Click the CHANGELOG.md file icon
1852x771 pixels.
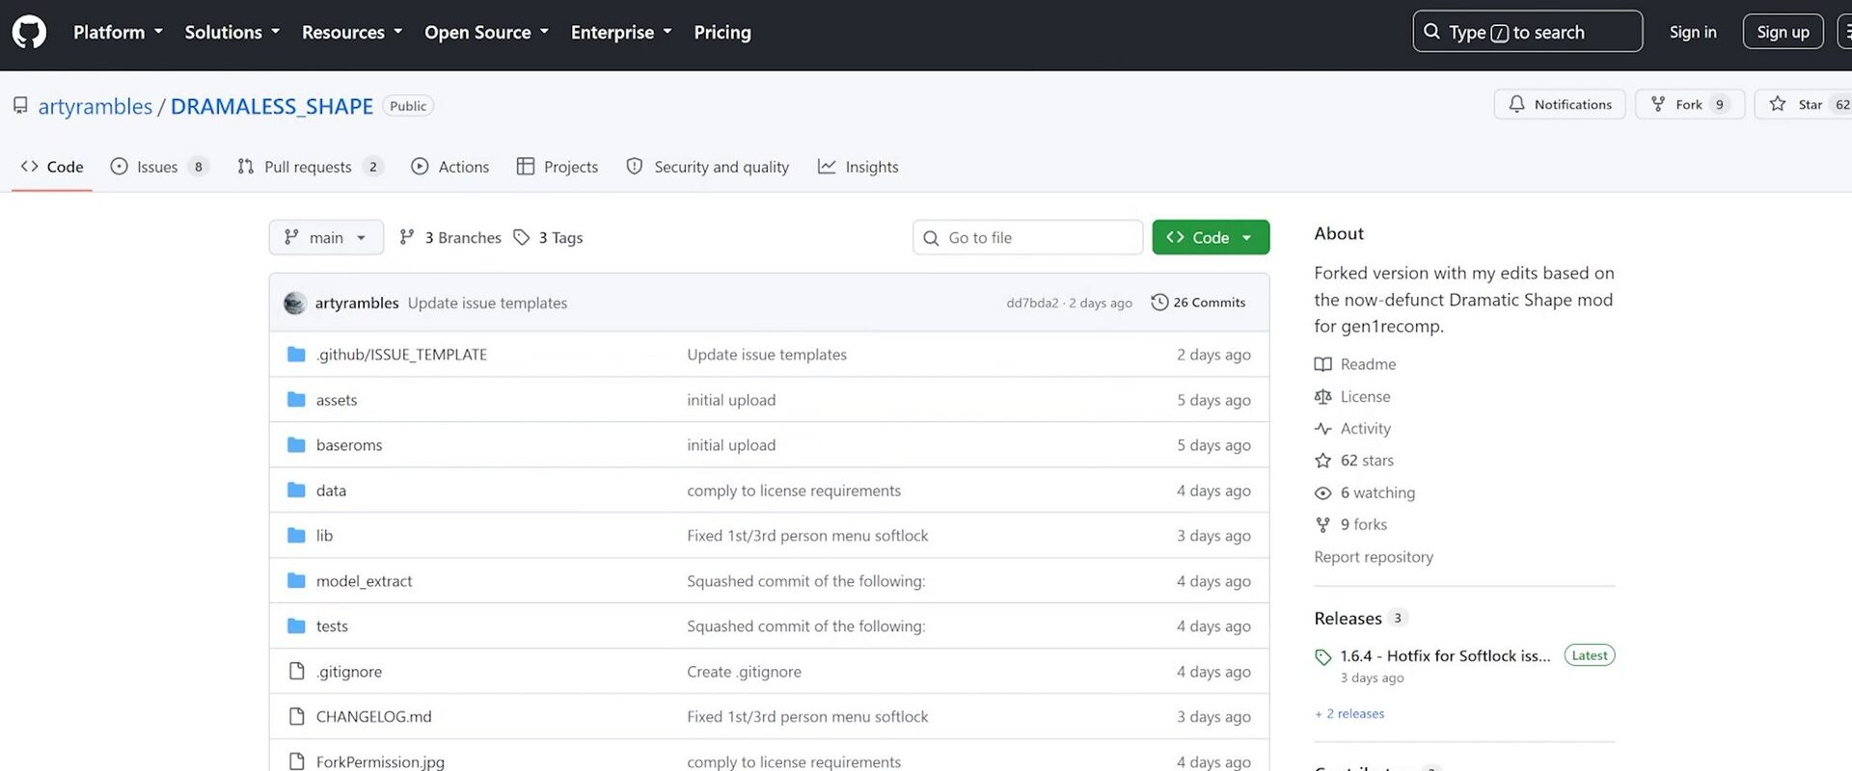point(296,717)
